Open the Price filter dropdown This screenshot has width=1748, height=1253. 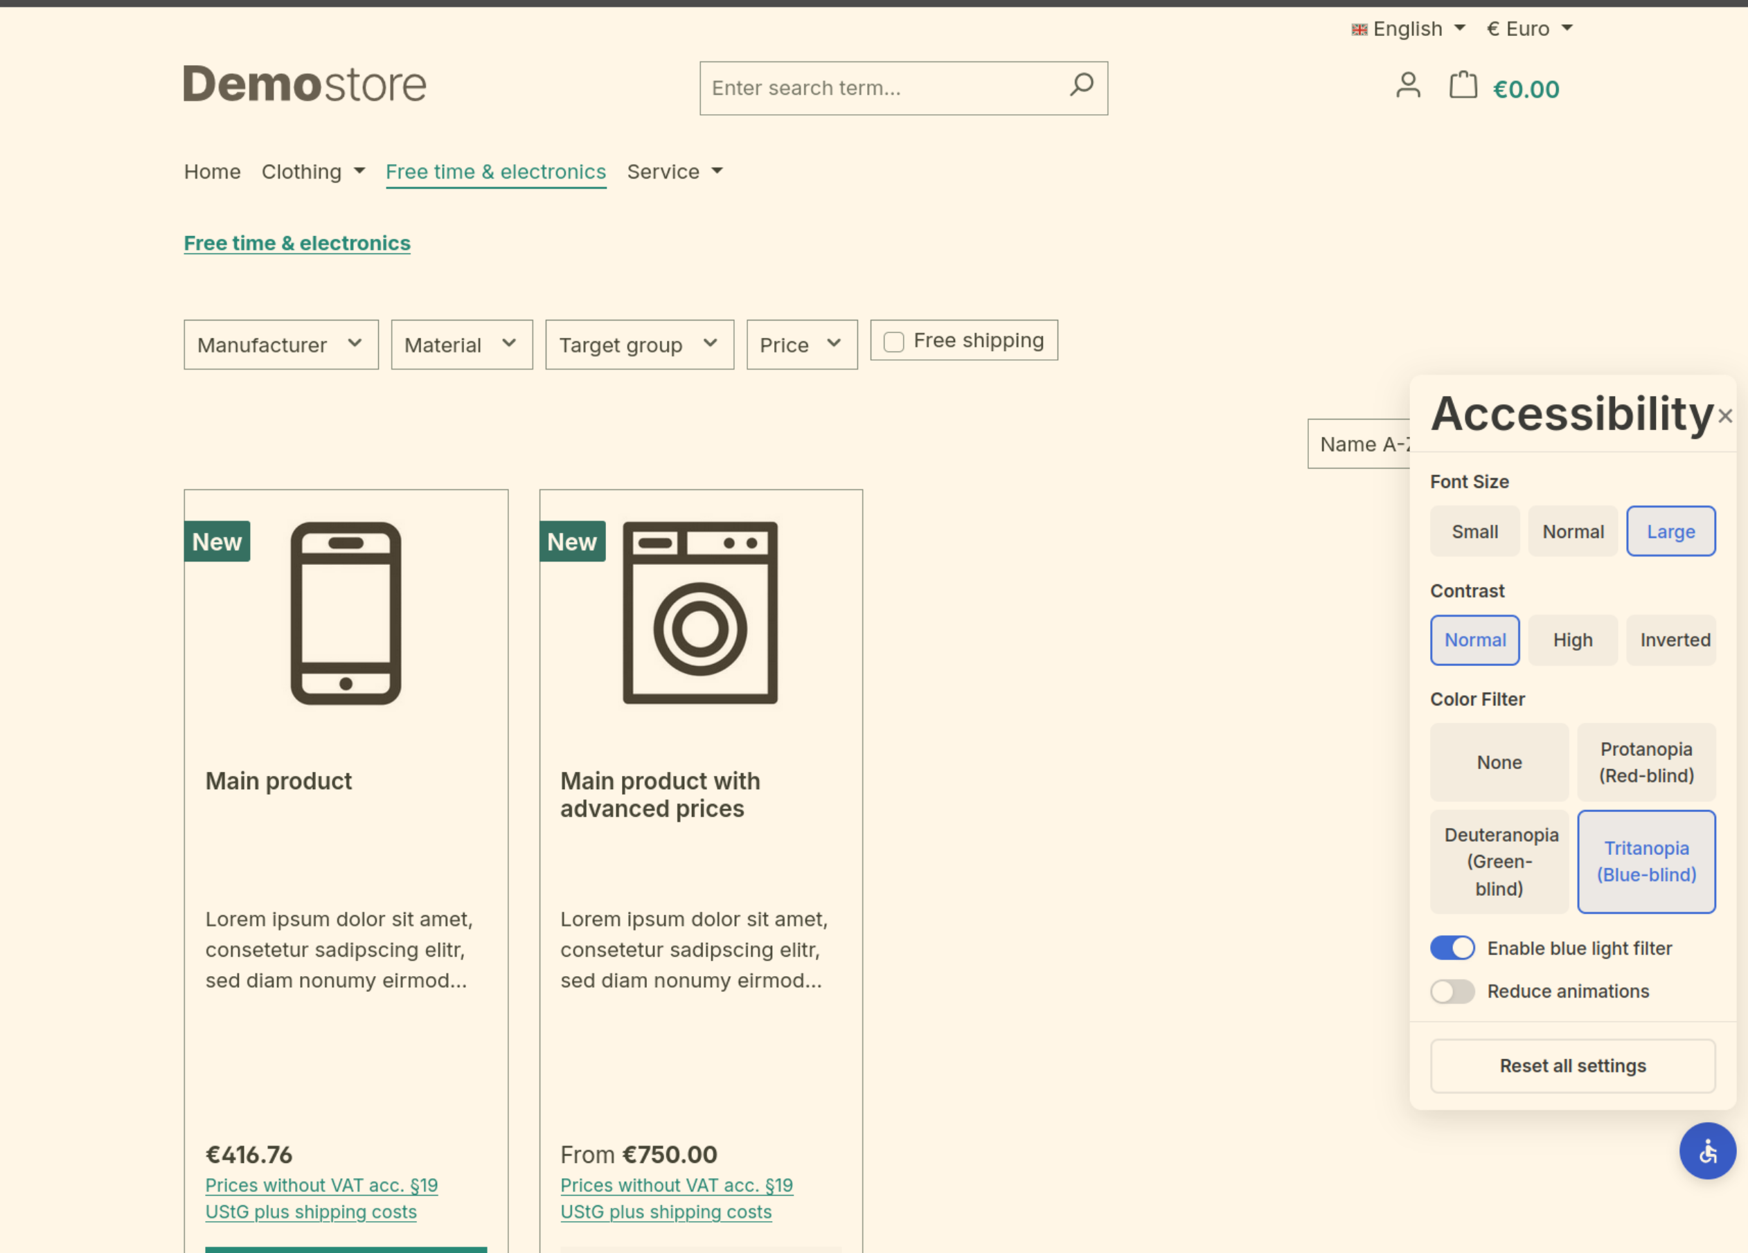(801, 345)
